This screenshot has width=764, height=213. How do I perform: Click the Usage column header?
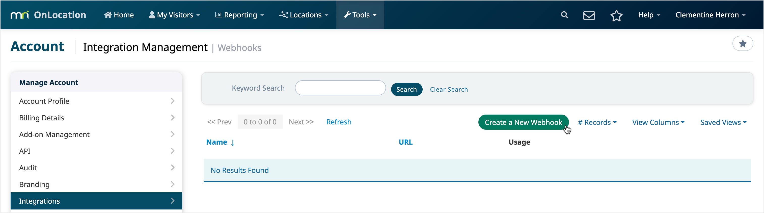click(x=519, y=142)
